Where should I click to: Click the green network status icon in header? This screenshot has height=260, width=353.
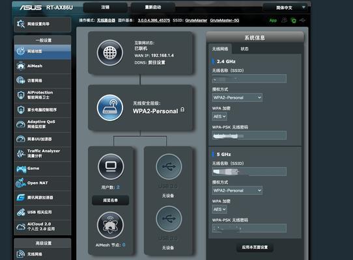(x=293, y=20)
